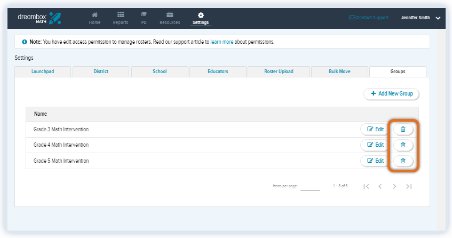This screenshot has width=452, height=238.
Task: Open the Educators tab
Action: [218, 72]
